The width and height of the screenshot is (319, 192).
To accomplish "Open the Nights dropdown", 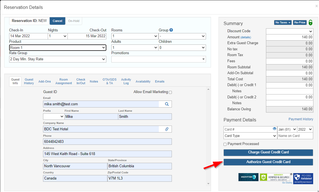I will pyautogui.click(x=58, y=36).
